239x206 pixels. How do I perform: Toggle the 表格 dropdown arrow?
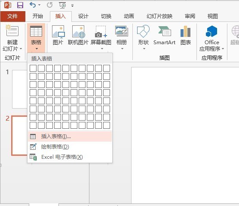point(37,49)
